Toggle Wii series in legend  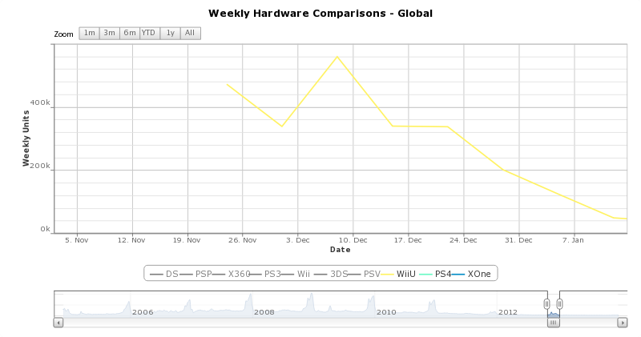[295, 274]
